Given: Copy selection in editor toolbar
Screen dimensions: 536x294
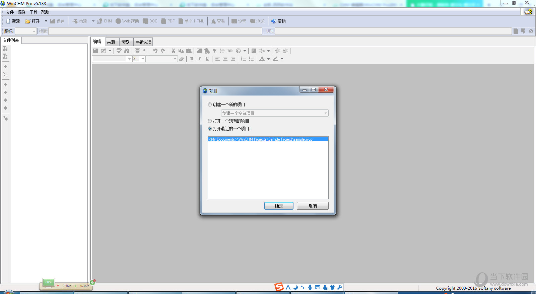Looking at the screenshot, I should click(x=181, y=51).
